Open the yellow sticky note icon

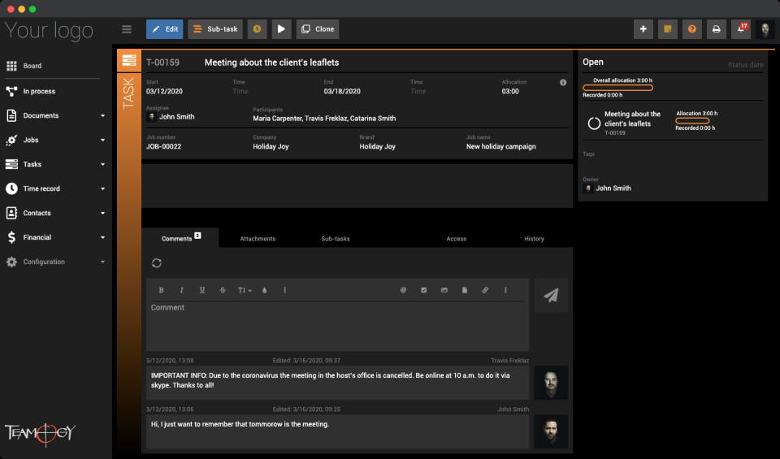coord(667,29)
